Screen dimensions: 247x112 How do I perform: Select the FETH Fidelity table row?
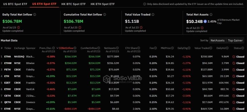click(x=123, y=69)
